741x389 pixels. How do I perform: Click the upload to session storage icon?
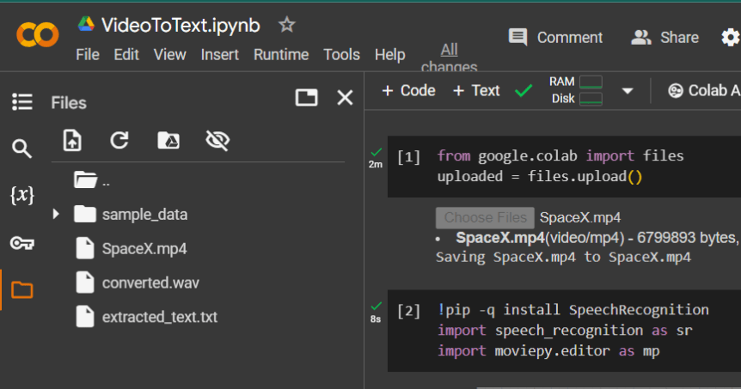pos(73,141)
